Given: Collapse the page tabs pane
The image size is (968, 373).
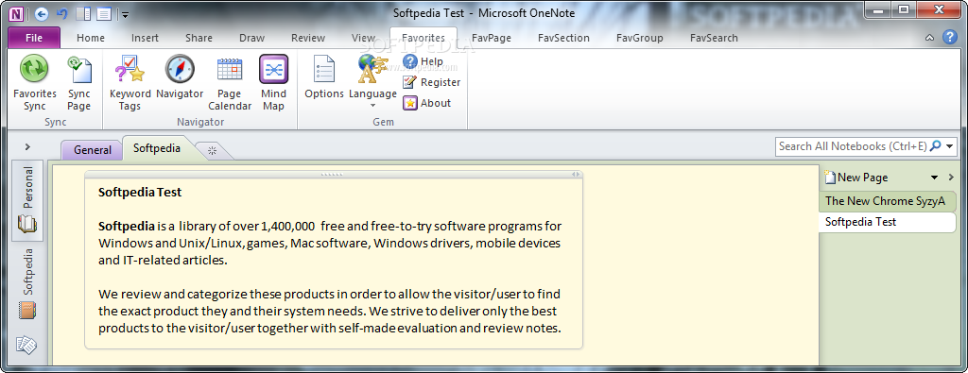Looking at the screenshot, I should pyautogui.click(x=951, y=178).
